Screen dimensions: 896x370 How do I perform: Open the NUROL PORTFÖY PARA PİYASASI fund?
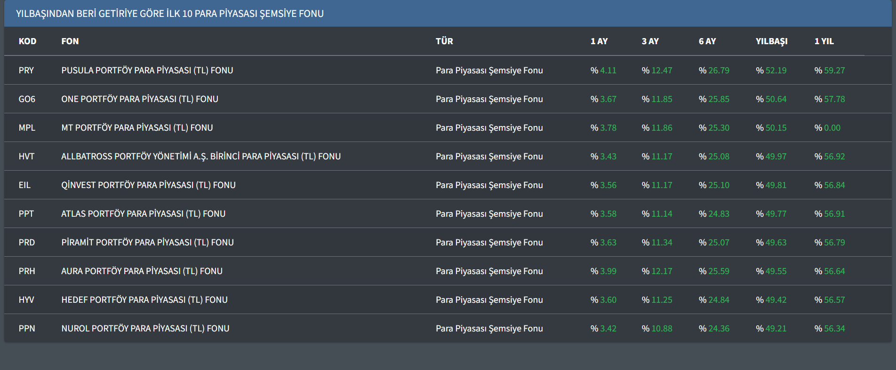[x=145, y=329]
